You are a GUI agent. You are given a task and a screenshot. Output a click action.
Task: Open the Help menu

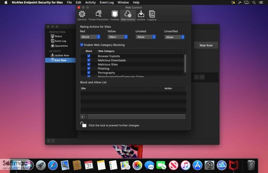point(136,2)
